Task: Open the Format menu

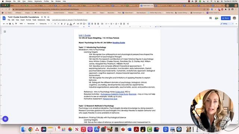Action: [x=28, y=20]
